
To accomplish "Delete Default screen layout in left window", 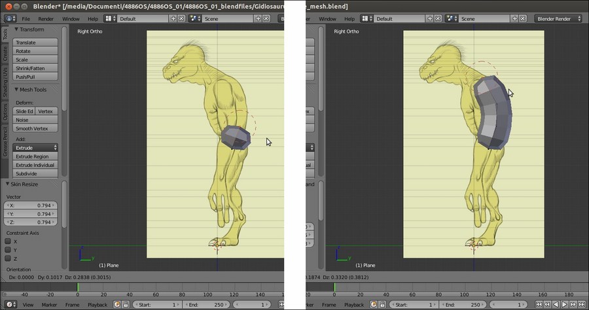I will pyautogui.click(x=181, y=18).
